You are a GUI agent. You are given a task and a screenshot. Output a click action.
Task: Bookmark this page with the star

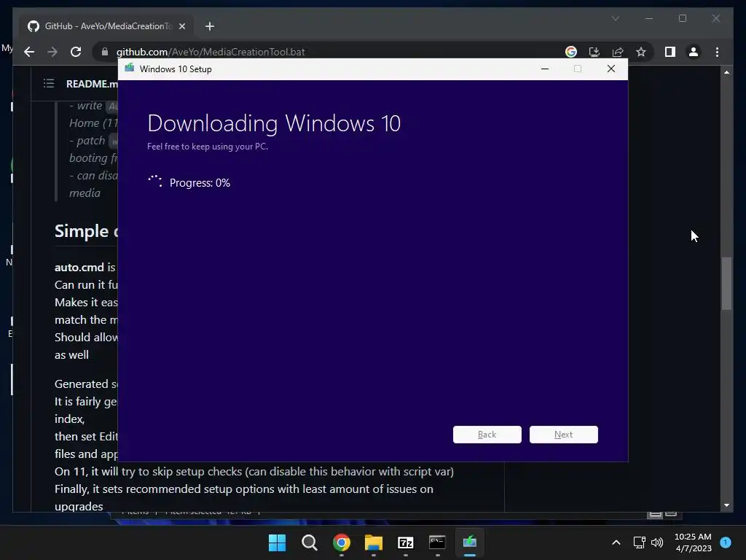[641, 52]
